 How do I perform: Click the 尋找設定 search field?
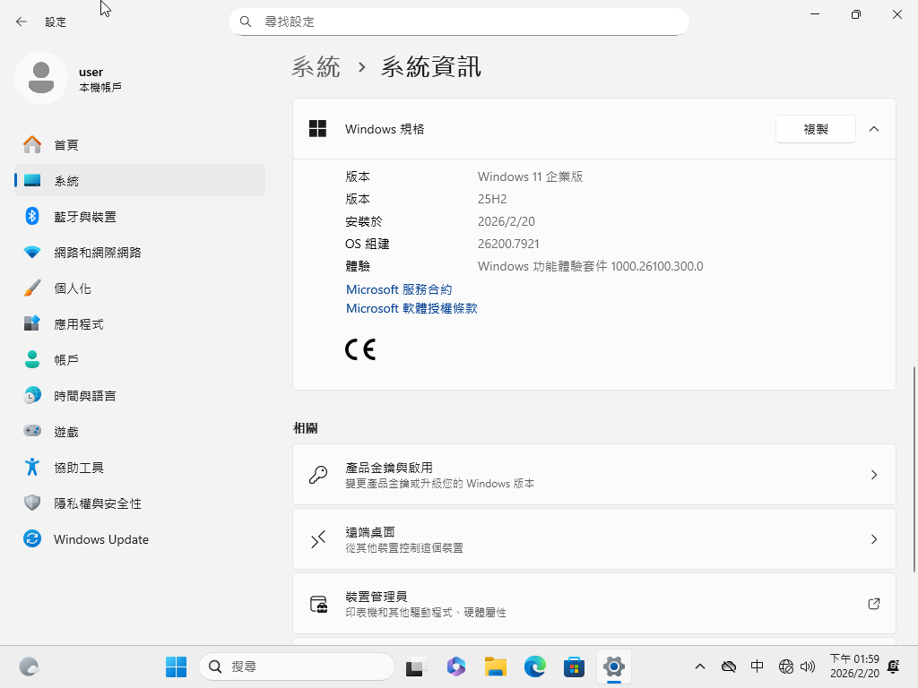pos(466,21)
